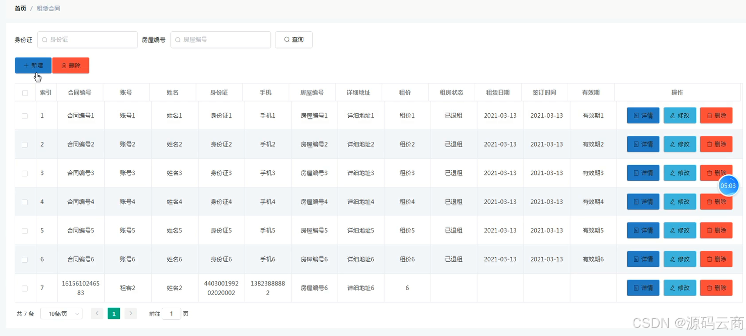Check the checkbox for row 合同编号3
The height and width of the screenshot is (336, 746).
25,173
